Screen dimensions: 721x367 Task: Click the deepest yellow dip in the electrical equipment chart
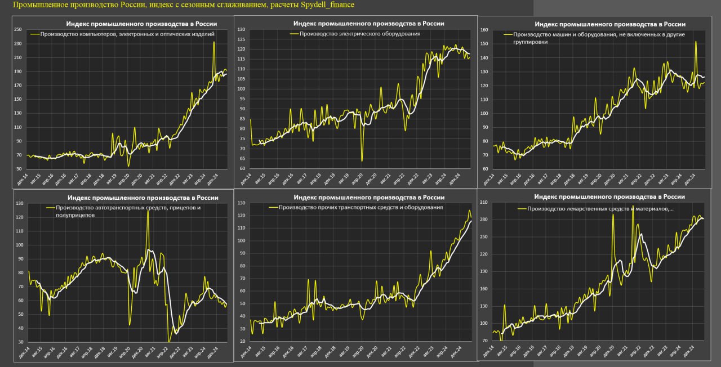[x=362, y=160]
